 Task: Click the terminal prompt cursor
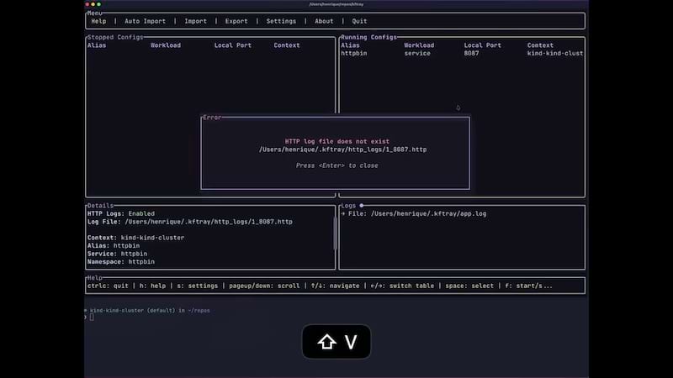[x=92, y=317]
